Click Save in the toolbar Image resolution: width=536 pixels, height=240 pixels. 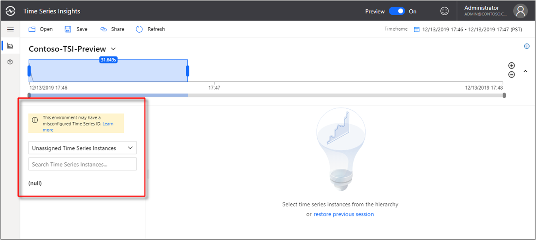pos(76,29)
